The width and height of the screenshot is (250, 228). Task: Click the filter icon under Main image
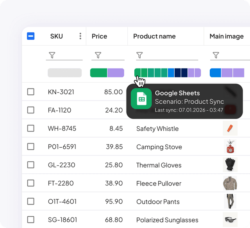tap(216, 56)
